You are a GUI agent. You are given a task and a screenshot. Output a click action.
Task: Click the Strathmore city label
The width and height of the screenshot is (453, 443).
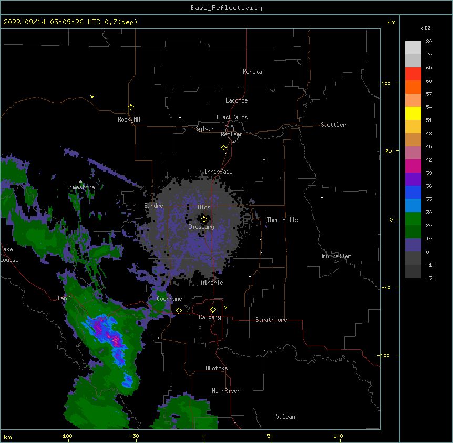coord(271,320)
